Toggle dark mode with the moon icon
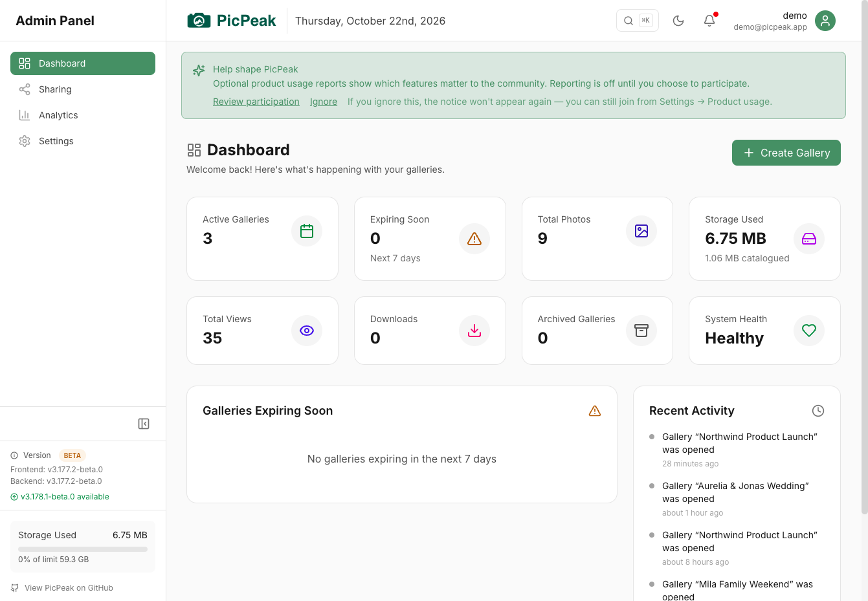The image size is (868, 601). [678, 21]
